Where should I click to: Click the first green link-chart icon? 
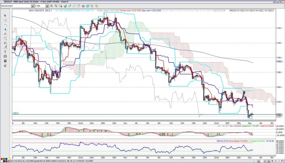click(92, 6)
